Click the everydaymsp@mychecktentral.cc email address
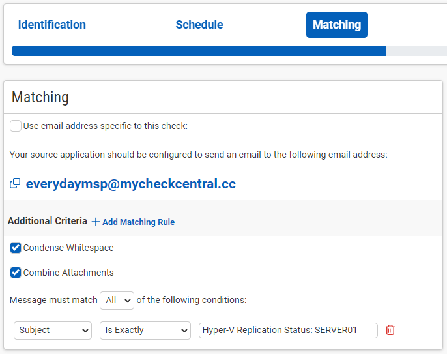447x354 pixels. tap(131, 184)
